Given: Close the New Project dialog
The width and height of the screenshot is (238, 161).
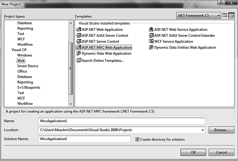Looking at the screenshot, I should pyautogui.click(x=231, y=3).
